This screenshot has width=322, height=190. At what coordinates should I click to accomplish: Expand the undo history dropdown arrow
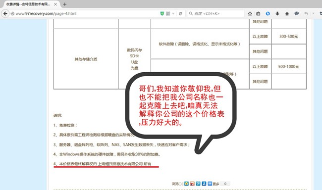313,13
